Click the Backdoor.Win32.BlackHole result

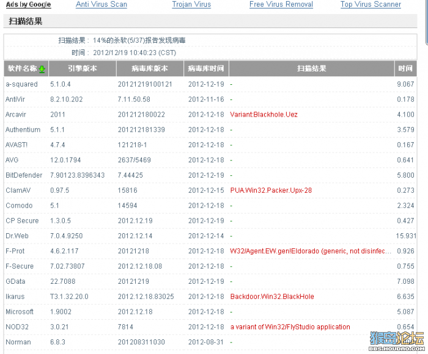272,297
